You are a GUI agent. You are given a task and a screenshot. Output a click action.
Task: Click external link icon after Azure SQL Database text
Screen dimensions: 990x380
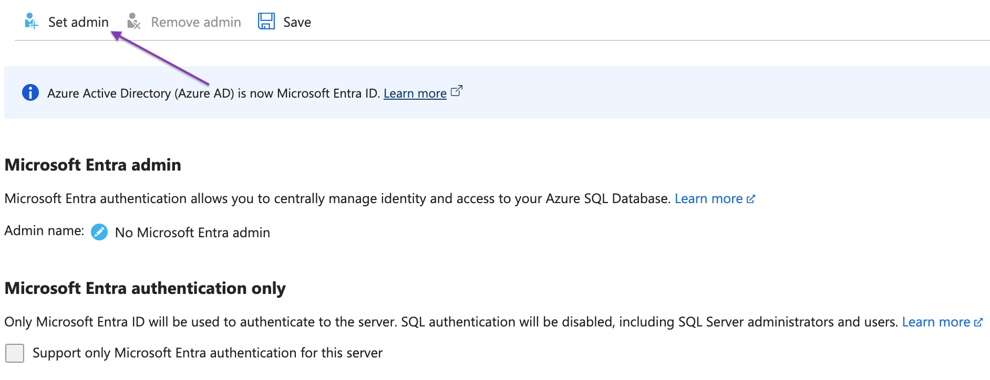(751, 199)
